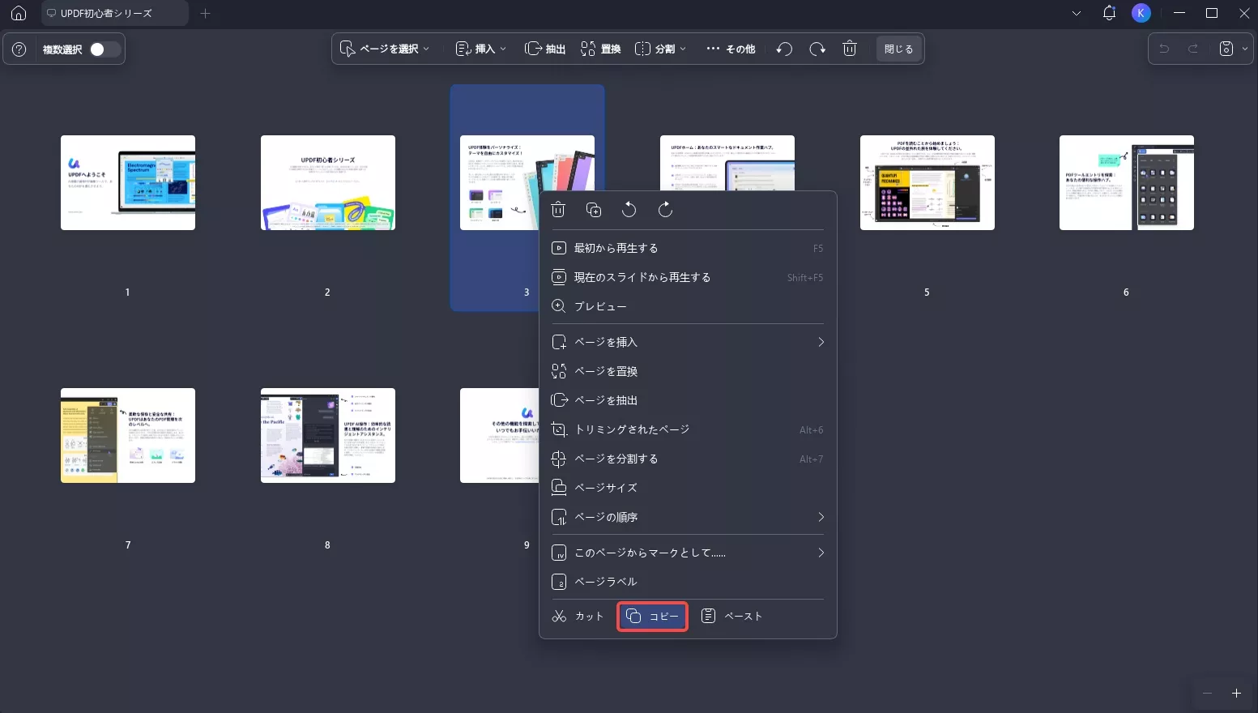This screenshot has height=713, width=1258.
Task: Click the redo arrow at top right
Action: pos(1193,49)
